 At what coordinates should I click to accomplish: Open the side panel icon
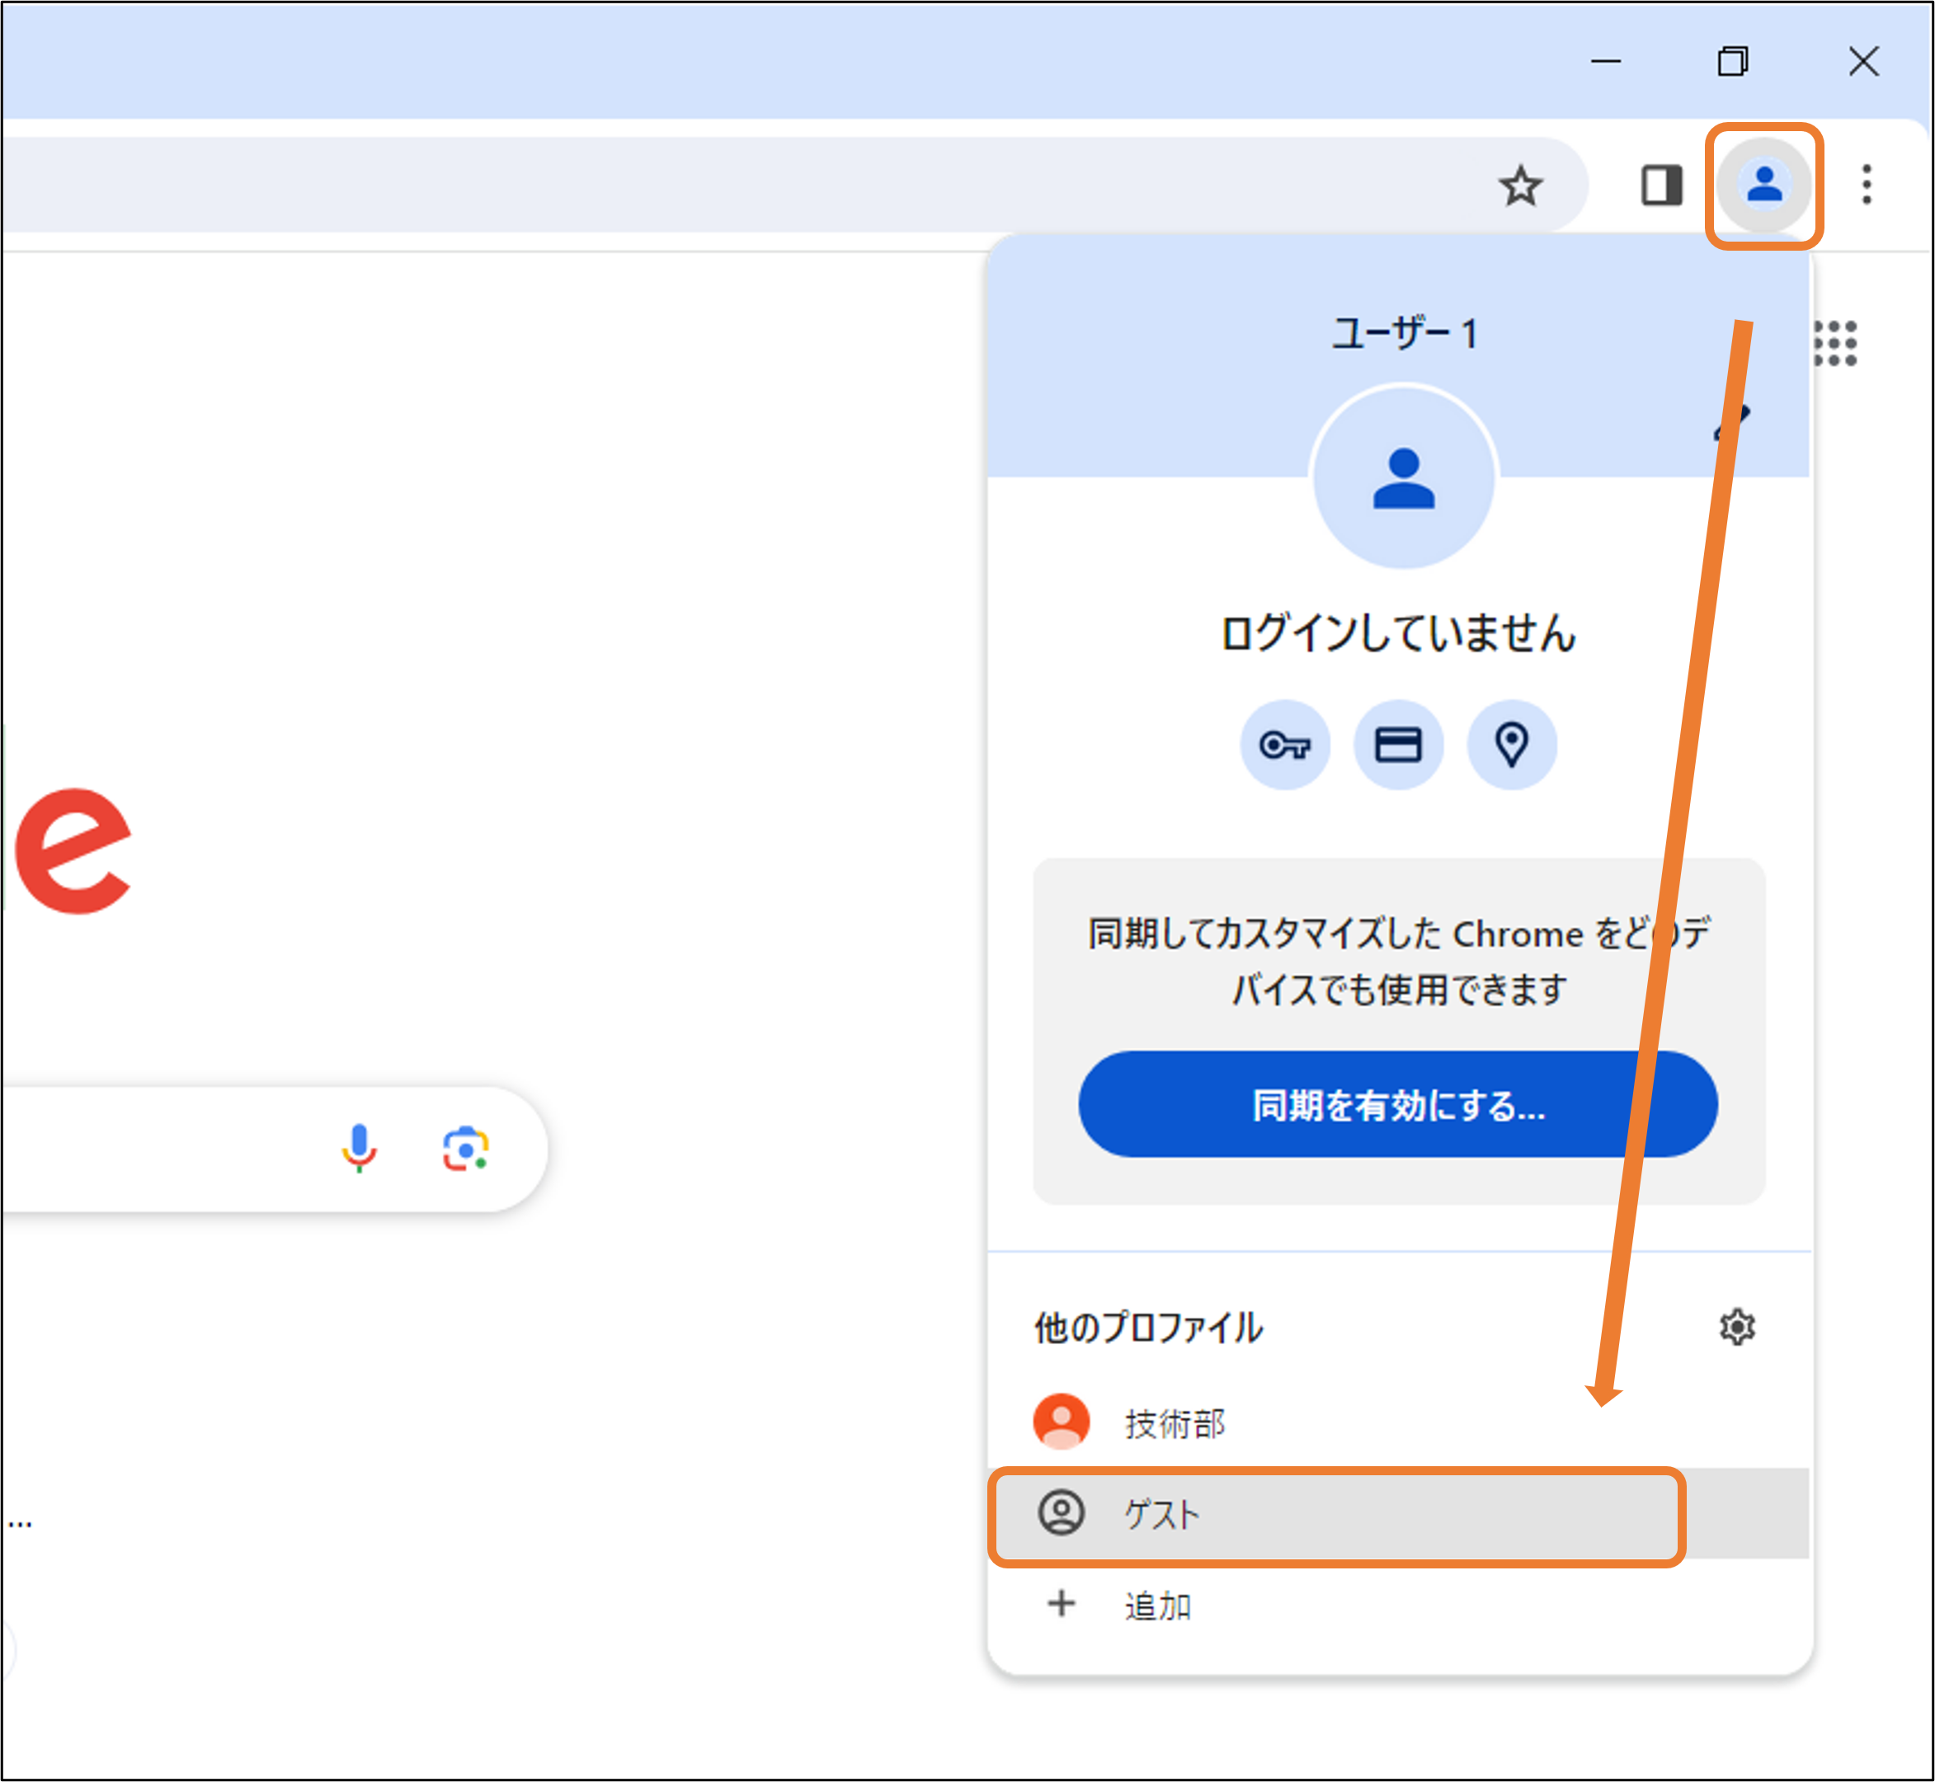pyautogui.click(x=1661, y=186)
